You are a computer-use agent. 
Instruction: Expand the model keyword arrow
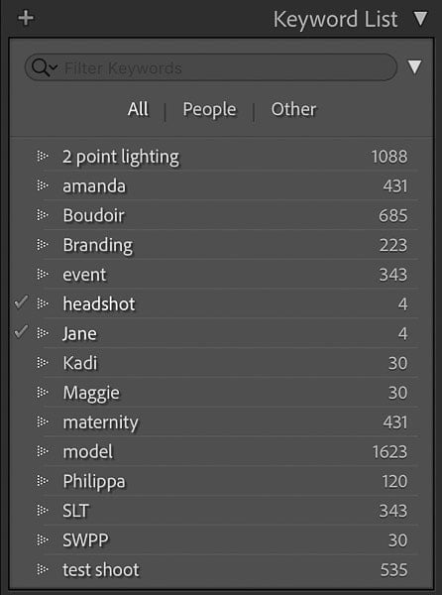coord(43,451)
